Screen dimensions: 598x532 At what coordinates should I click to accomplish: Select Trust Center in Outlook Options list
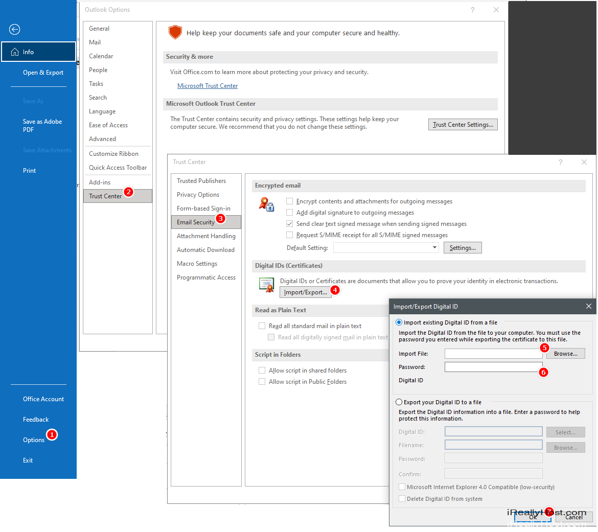(118, 196)
